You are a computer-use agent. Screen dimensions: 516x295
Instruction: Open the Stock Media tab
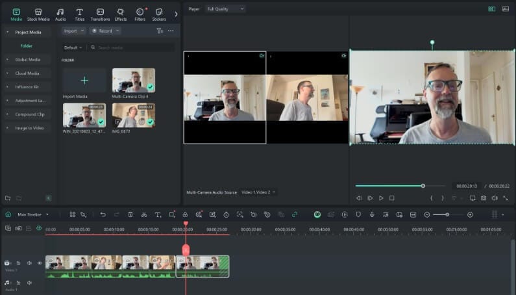click(38, 14)
